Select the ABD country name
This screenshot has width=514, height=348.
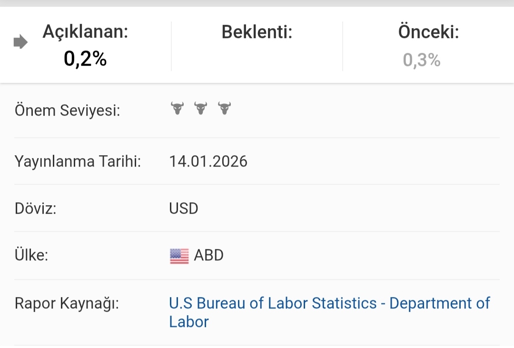click(x=208, y=255)
